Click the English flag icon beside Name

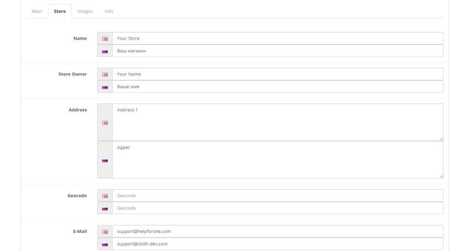pyautogui.click(x=105, y=39)
